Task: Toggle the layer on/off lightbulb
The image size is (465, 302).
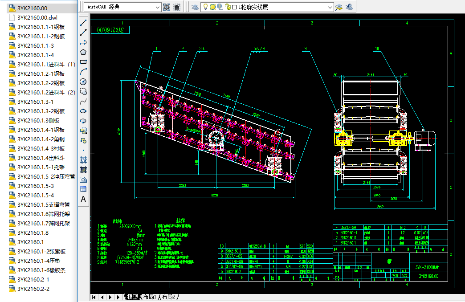Action: (x=205, y=7)
